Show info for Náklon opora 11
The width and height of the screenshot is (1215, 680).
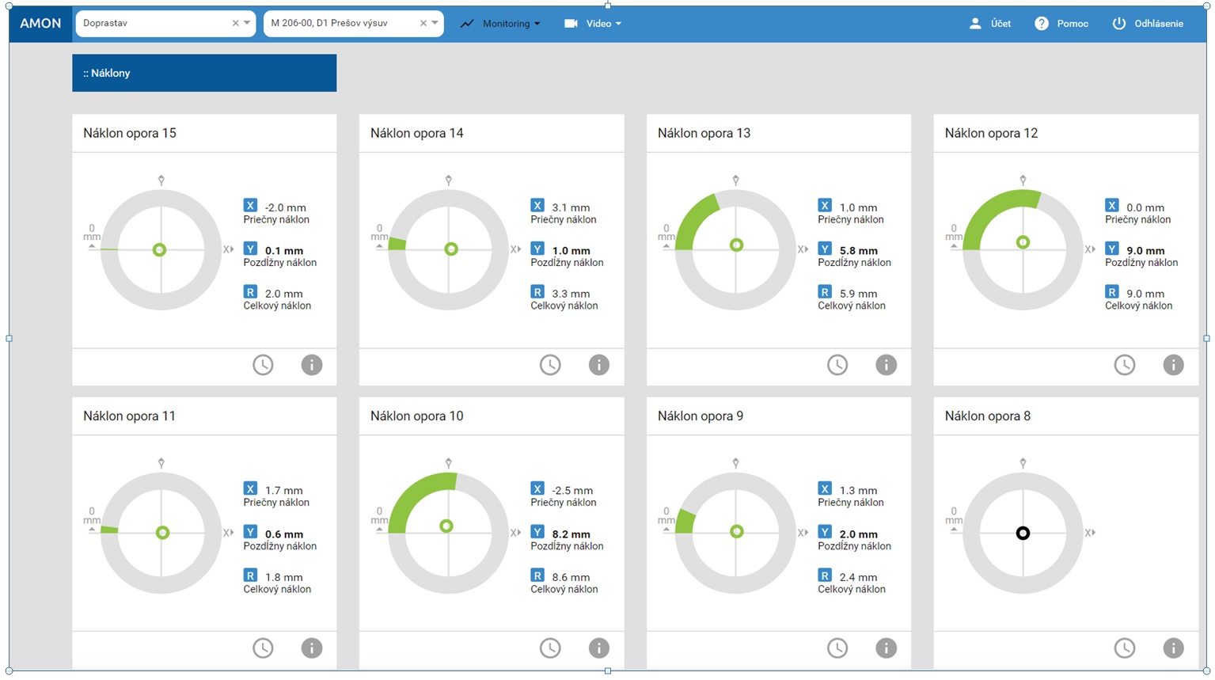(x=312, y=648)
